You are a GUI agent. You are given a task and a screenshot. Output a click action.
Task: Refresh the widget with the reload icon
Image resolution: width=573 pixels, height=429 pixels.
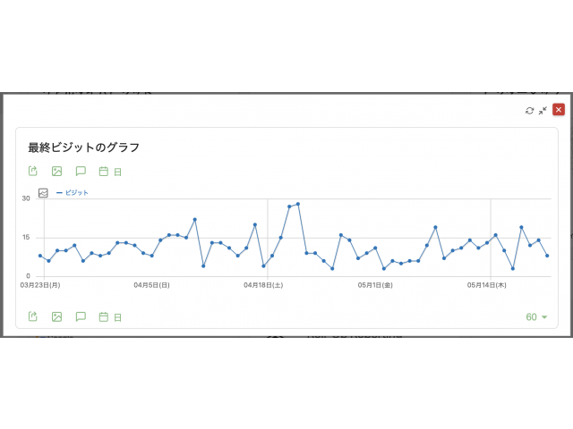(x=529, y=111)
